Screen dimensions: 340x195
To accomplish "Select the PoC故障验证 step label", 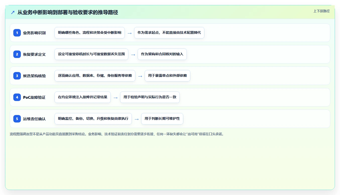I will point(34,97).
